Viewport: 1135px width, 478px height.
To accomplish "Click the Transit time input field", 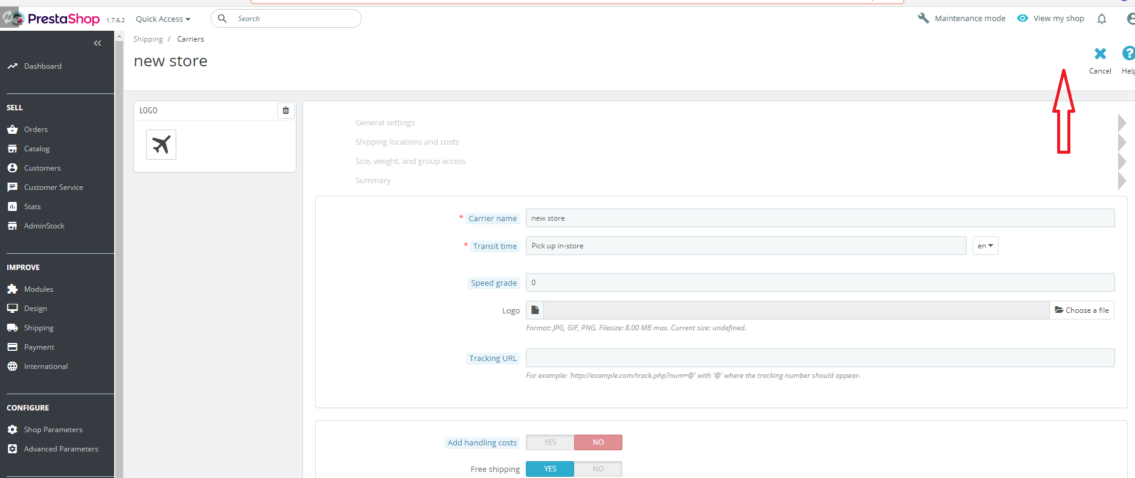I will tap(746, 246).
